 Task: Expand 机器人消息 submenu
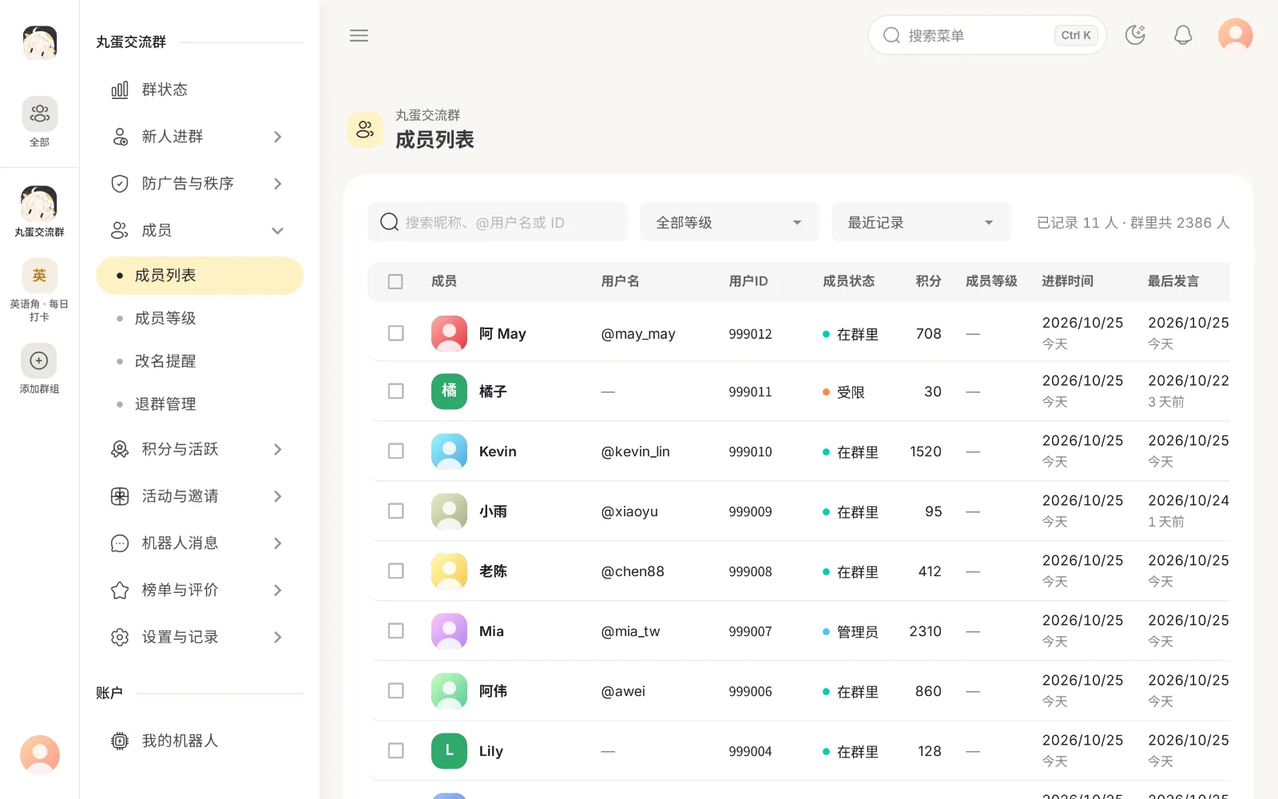click(200, 543)
